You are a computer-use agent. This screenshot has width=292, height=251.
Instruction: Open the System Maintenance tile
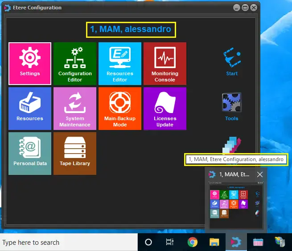point(75,108)
